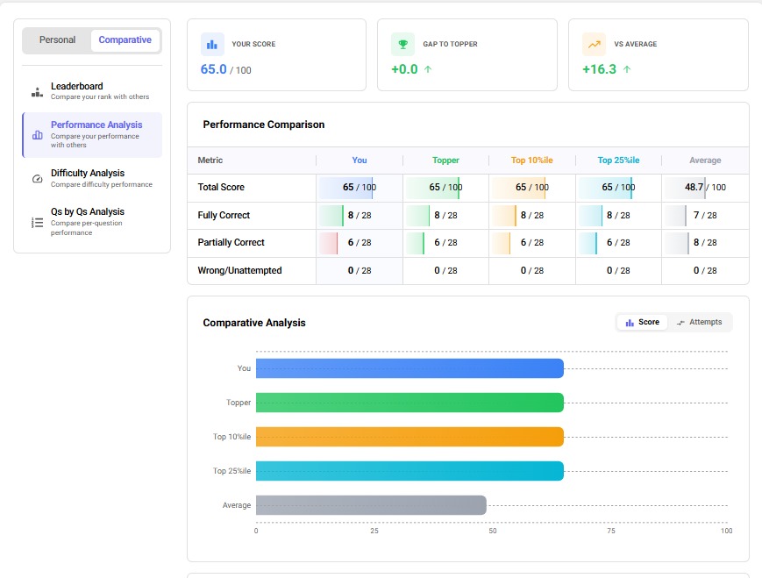Switch the chart to Attempts view

(x=700, y=322)
